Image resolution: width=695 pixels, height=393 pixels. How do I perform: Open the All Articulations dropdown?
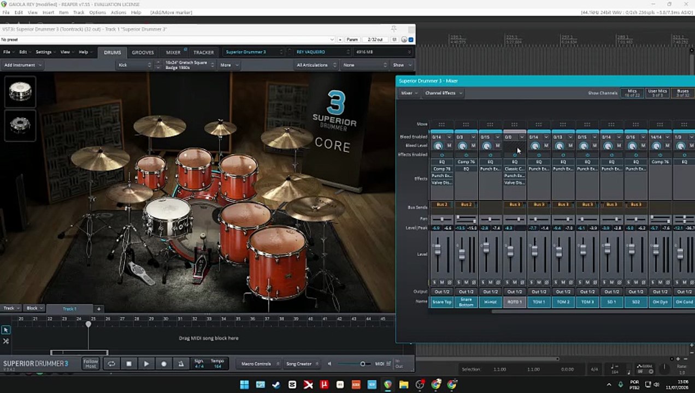[x=315, y=65]
